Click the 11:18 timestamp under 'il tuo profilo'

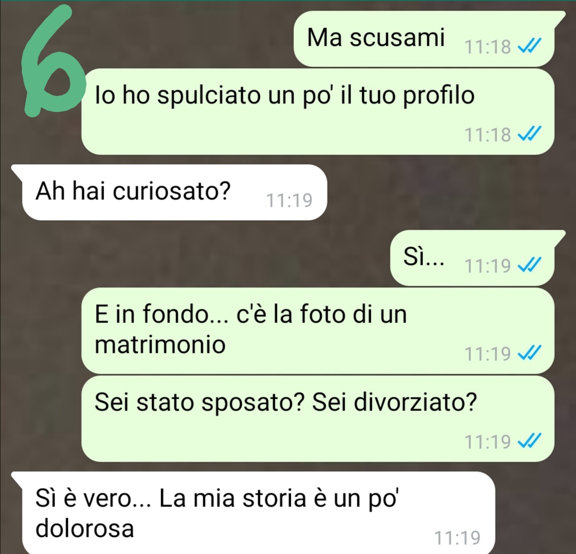[x=488, y=134]
